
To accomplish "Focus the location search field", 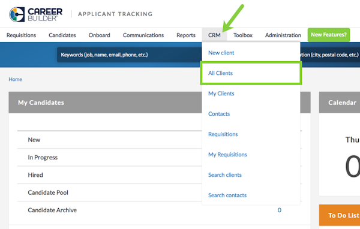I will tap(330, 55).
